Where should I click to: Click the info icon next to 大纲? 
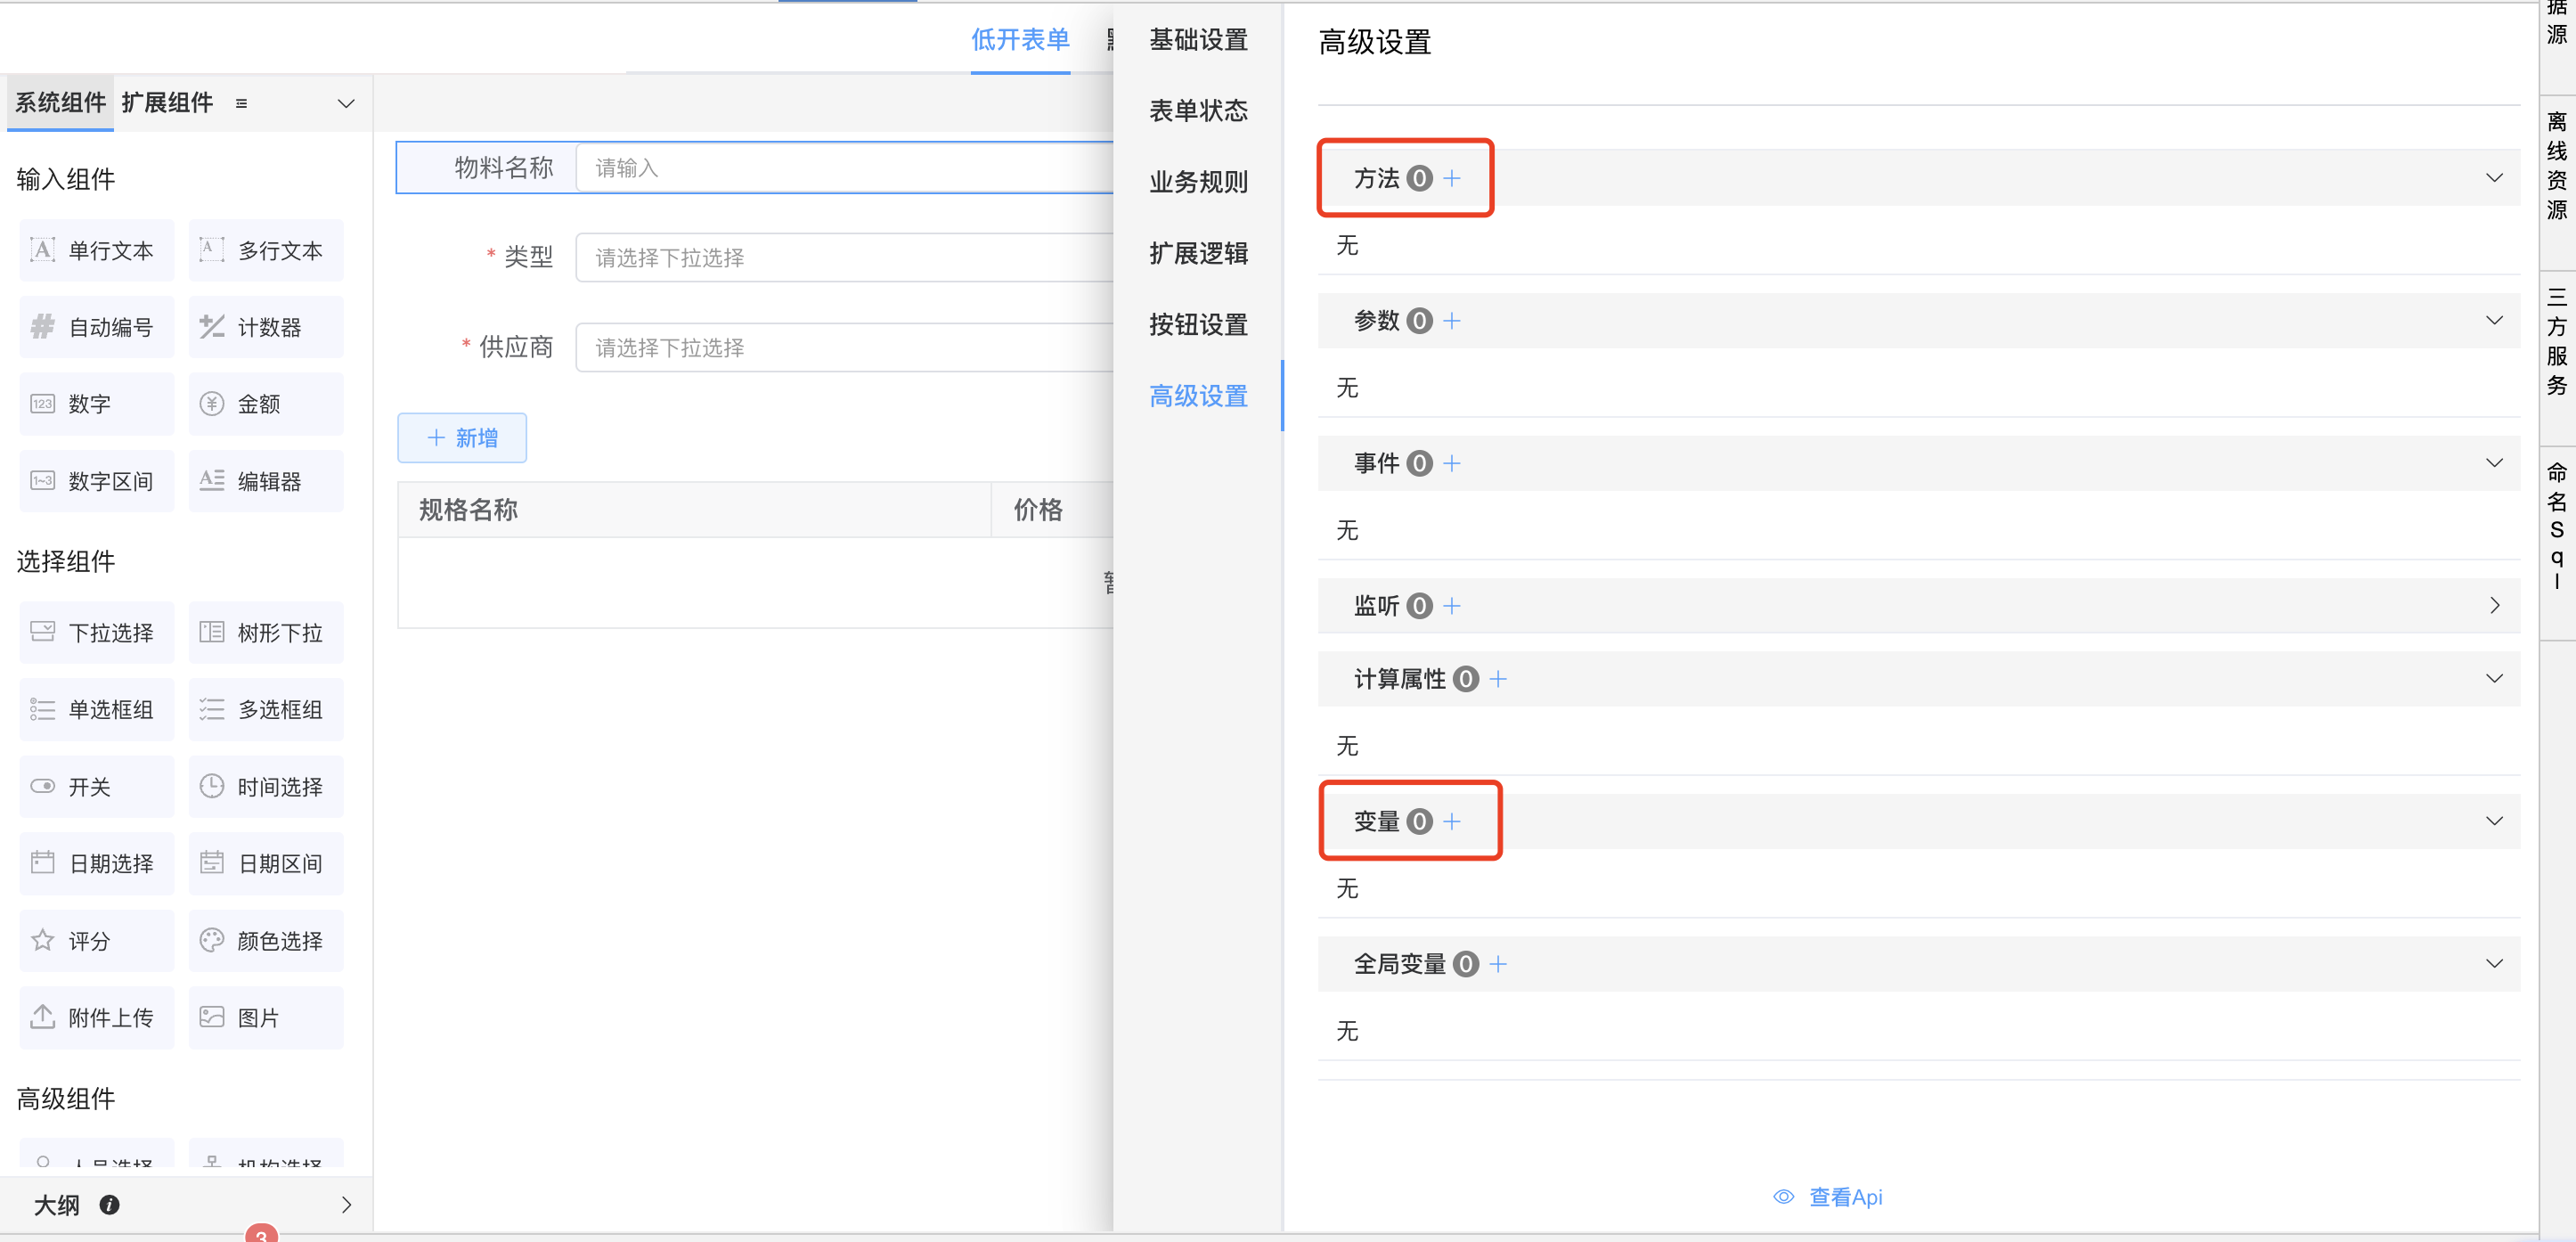coord(109,1205)
